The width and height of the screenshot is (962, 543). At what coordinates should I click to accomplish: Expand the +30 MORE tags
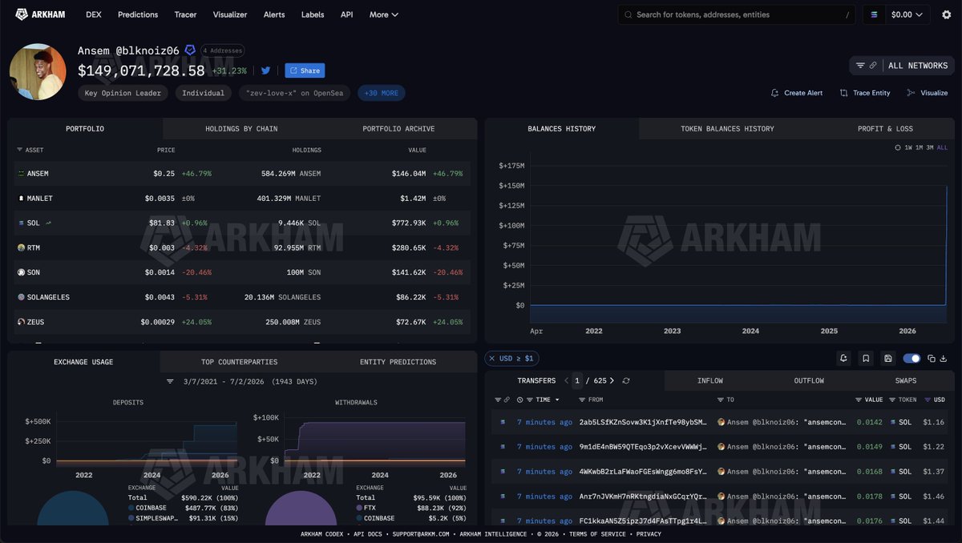(x=382, y=93)
